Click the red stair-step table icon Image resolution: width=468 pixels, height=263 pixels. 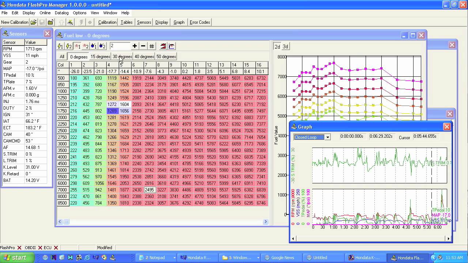click(x=163, y=46)
